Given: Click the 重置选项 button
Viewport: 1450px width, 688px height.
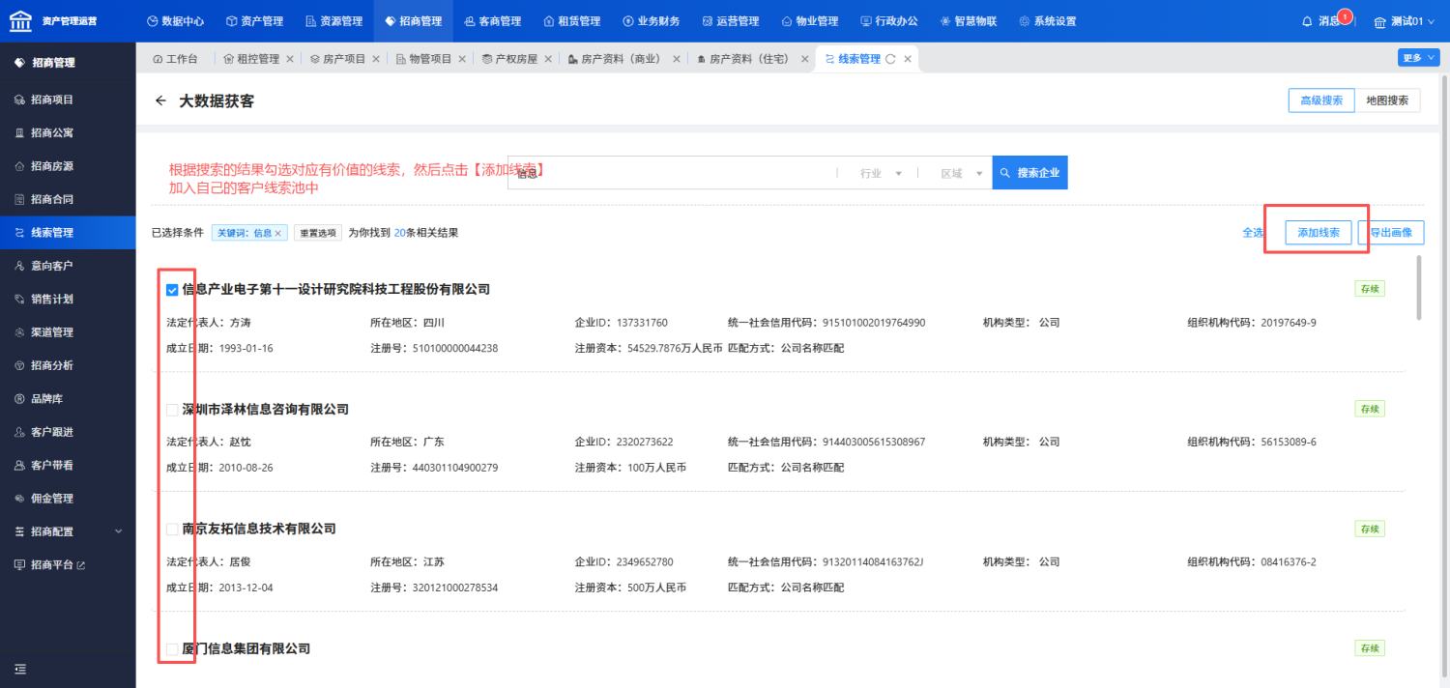Looking at the screenshot, I should point(317,233).
